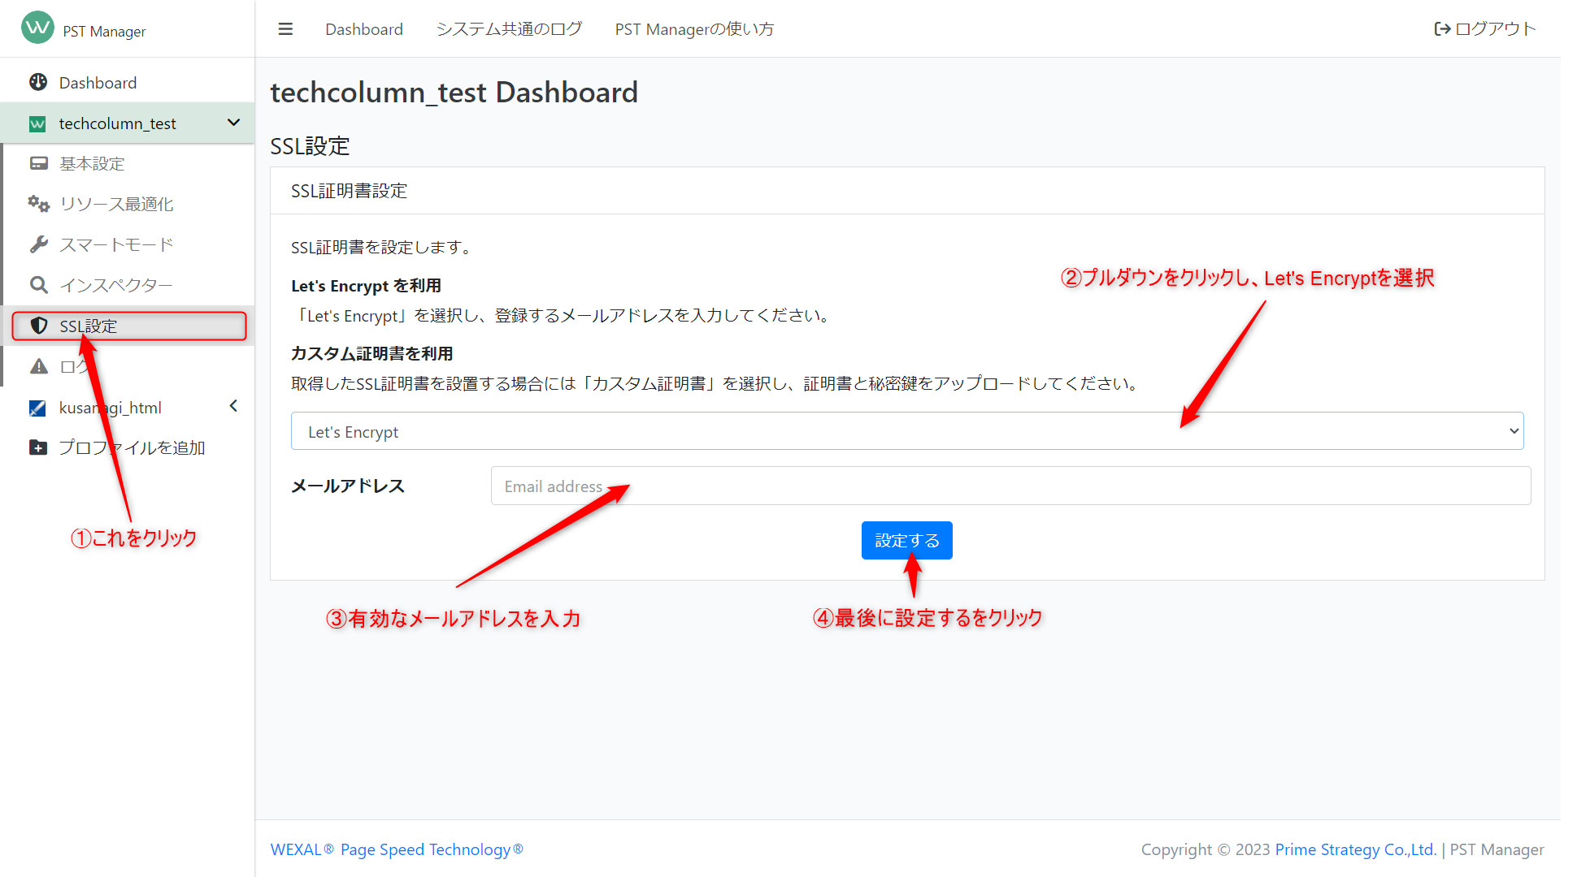
Task: Open the Let's Encrypt certificate dropdown
Action: tap(907, 431)
